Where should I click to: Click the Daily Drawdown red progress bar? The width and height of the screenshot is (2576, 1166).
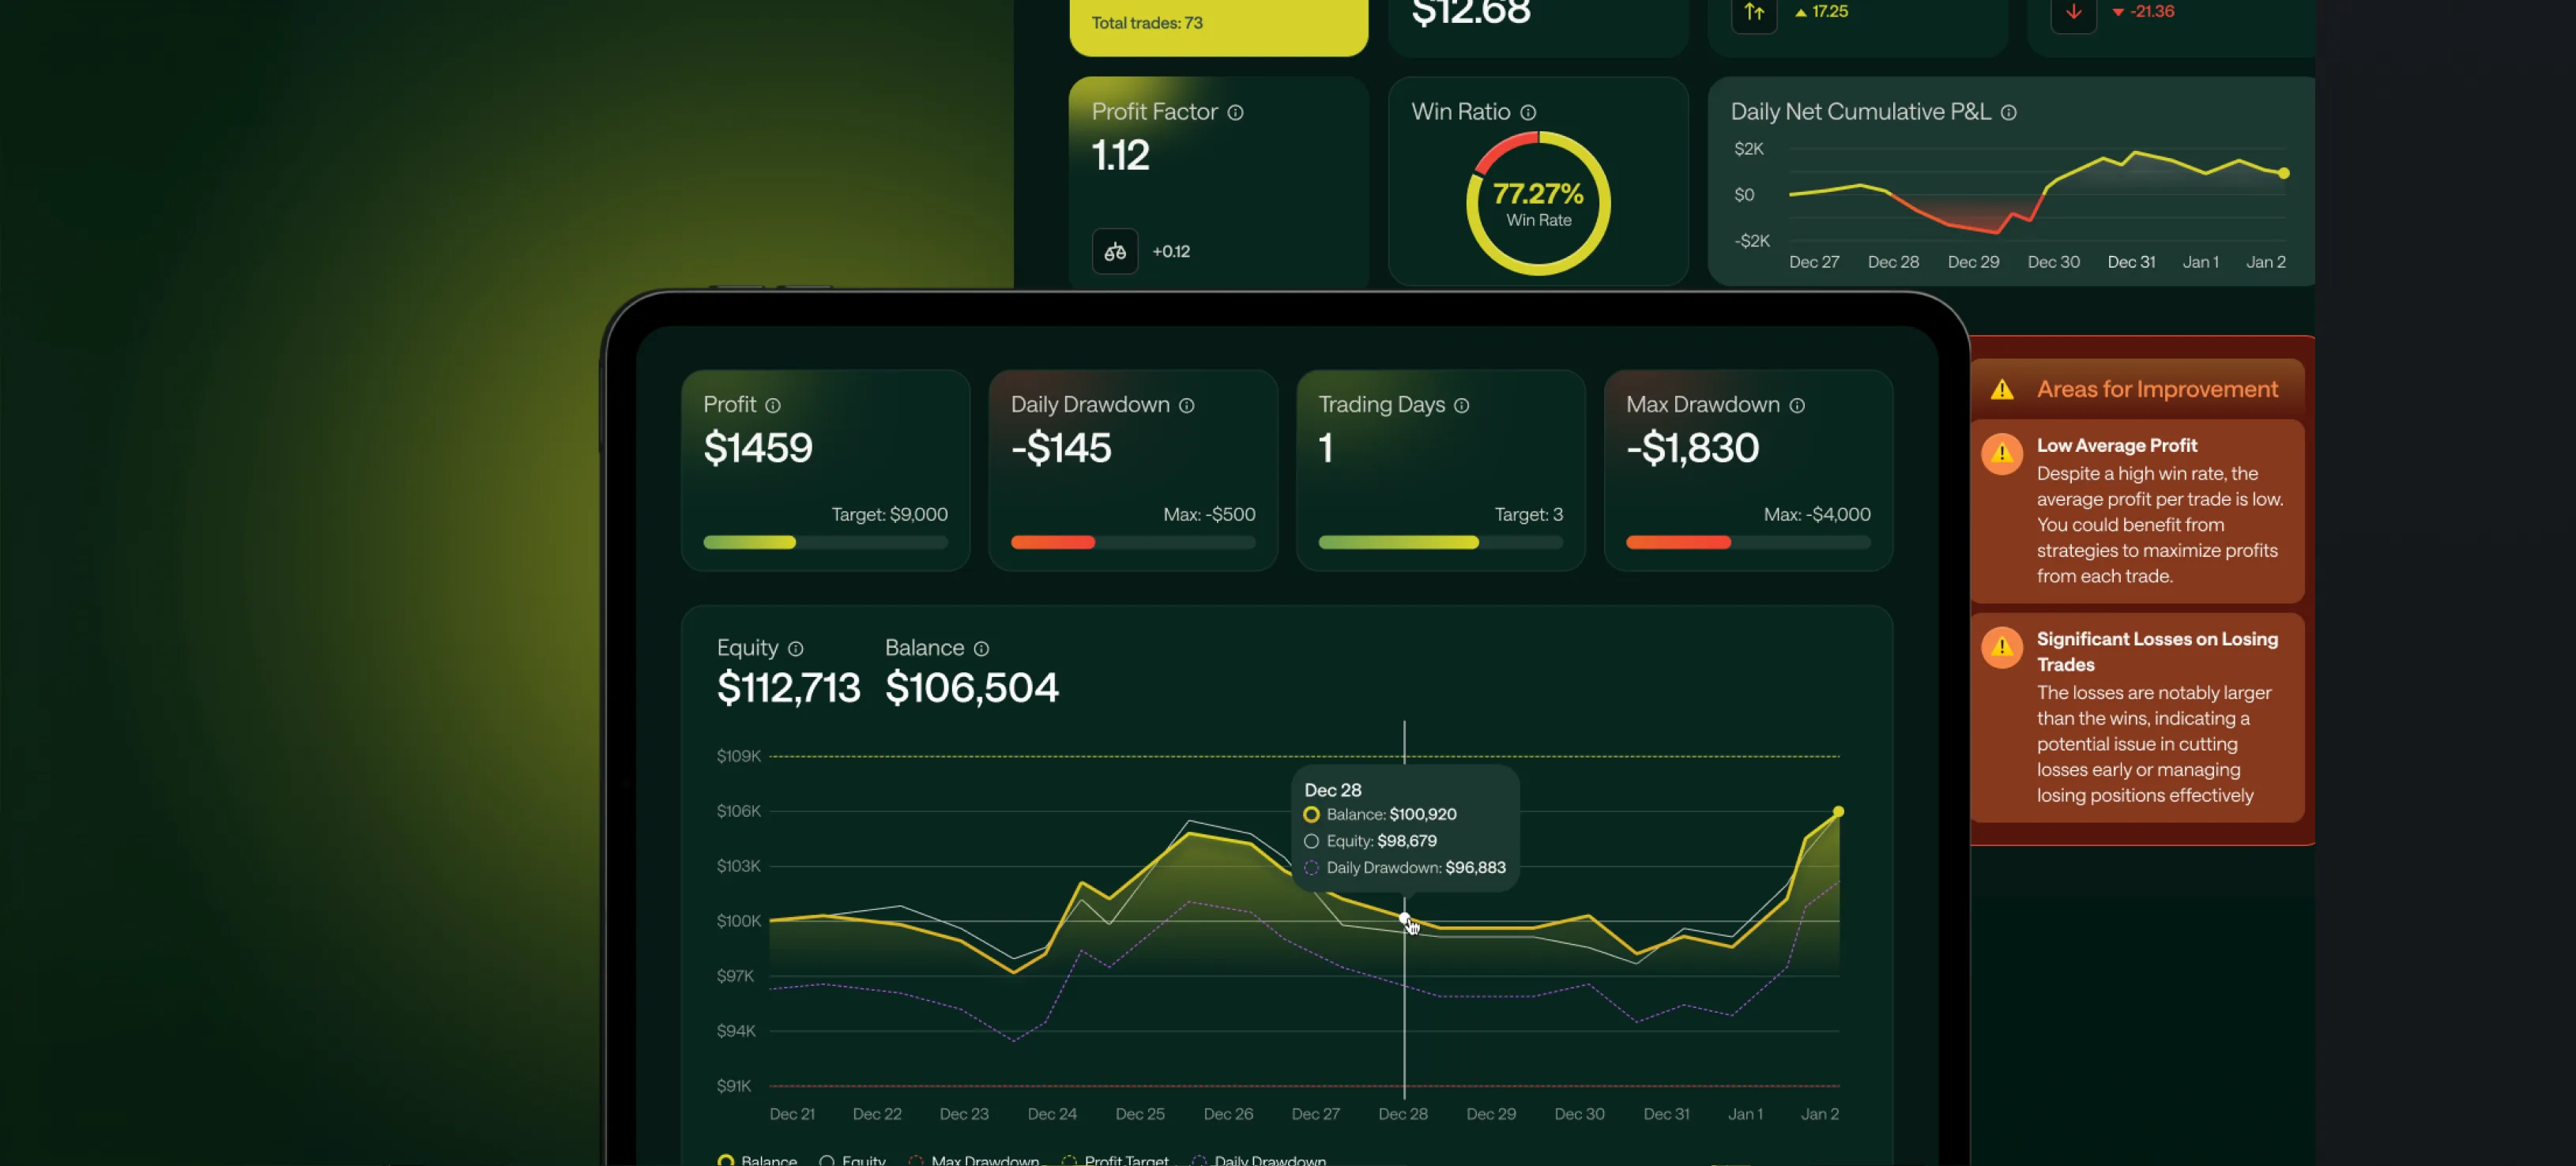pyautogui.click(x=1133, y=543)
